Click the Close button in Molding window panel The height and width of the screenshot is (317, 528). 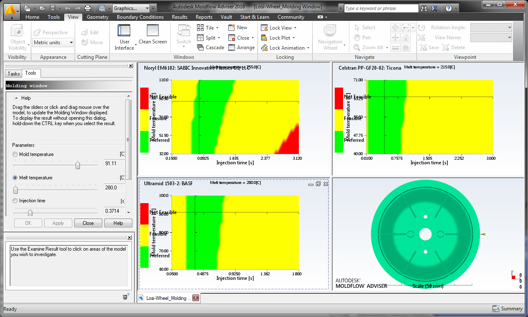pos(88,223)
